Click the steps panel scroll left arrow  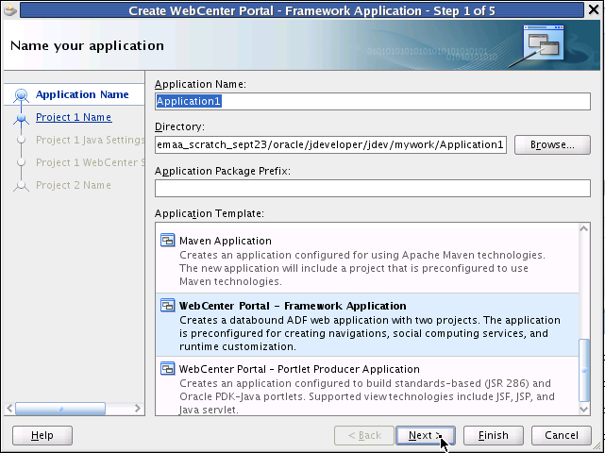(x=9, y=409)
